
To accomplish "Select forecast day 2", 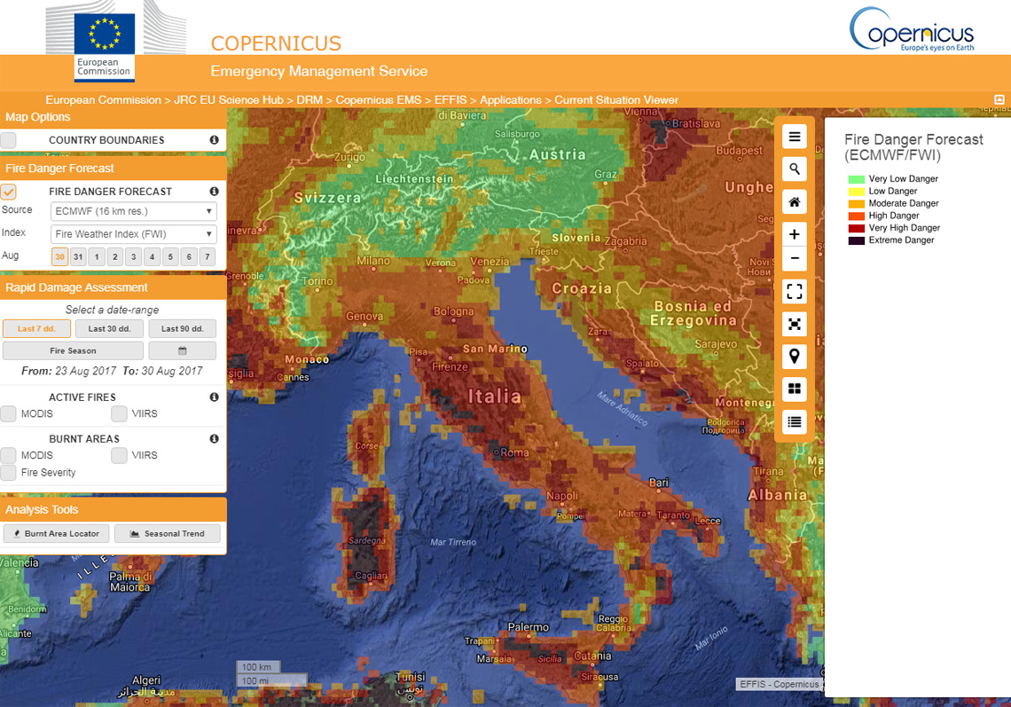I will (x=115, y=256).
